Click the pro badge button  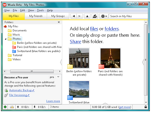point(52,77)
